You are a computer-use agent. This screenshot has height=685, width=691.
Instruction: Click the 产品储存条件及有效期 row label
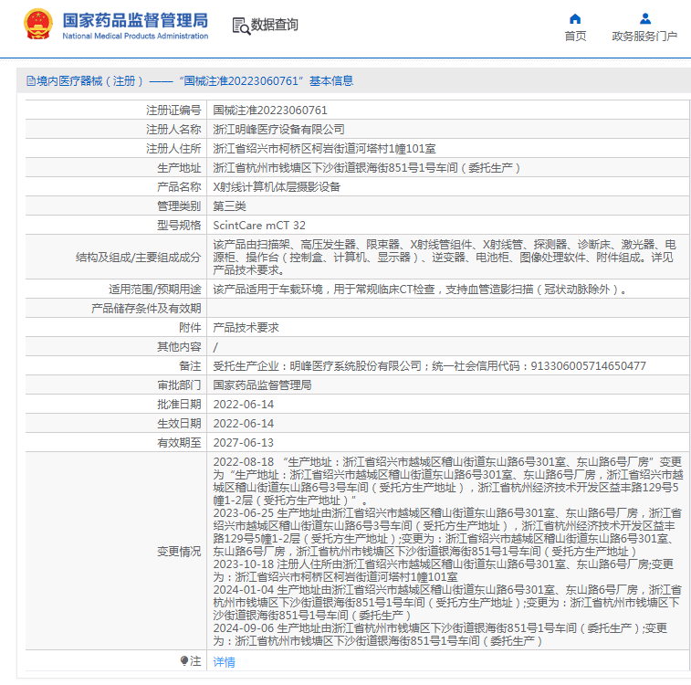tap(146, 309)
